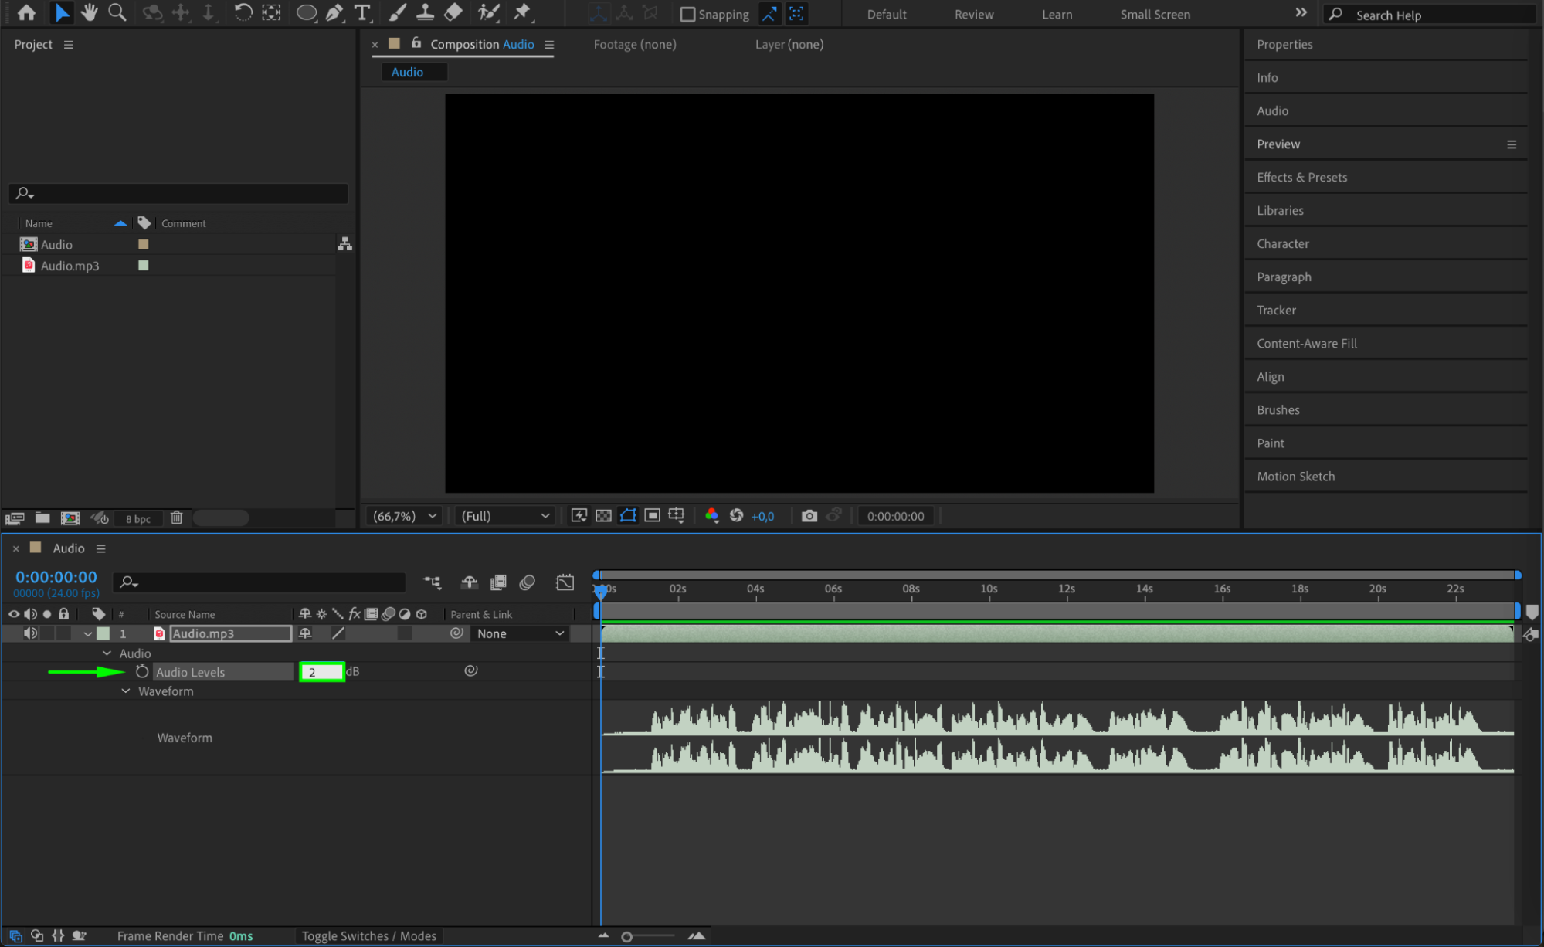
Task: Select the Zoom tool in toolbar
Action: [x=117, y=12]
